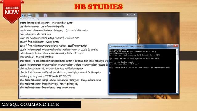Click the MySQL console scrollbar down arrow
This screenshot has height=111, width=197.
(177, 92)
